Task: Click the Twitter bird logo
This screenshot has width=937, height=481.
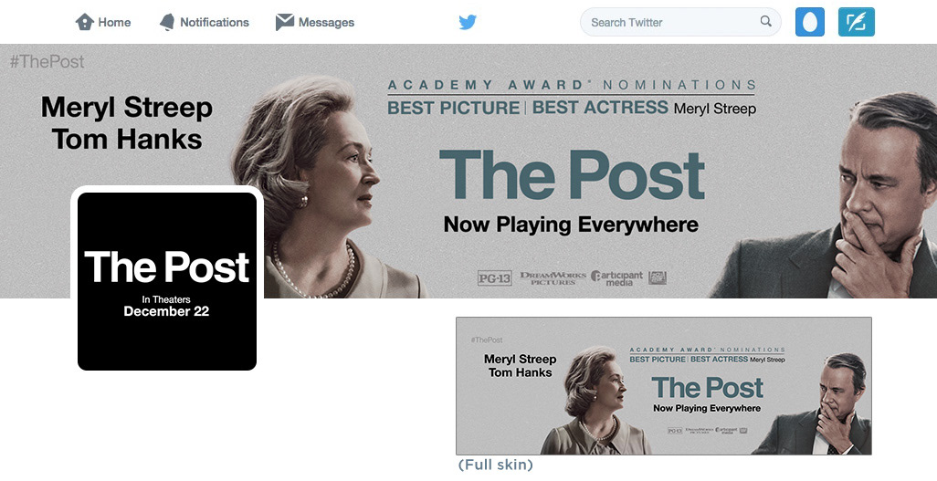Action: [x=468, y=22]
